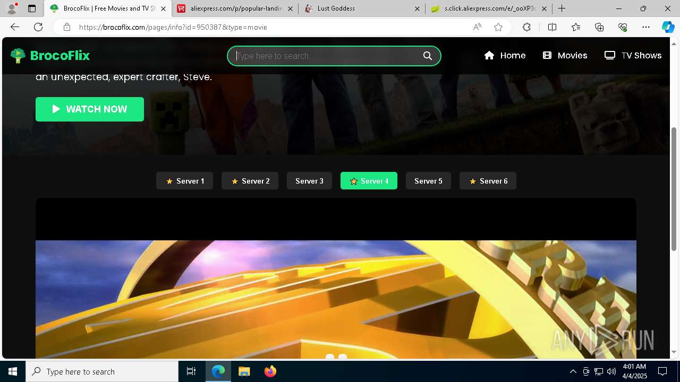Open File Explorer from the taskbar
The image size is (680, 382).
click(244, 371)
